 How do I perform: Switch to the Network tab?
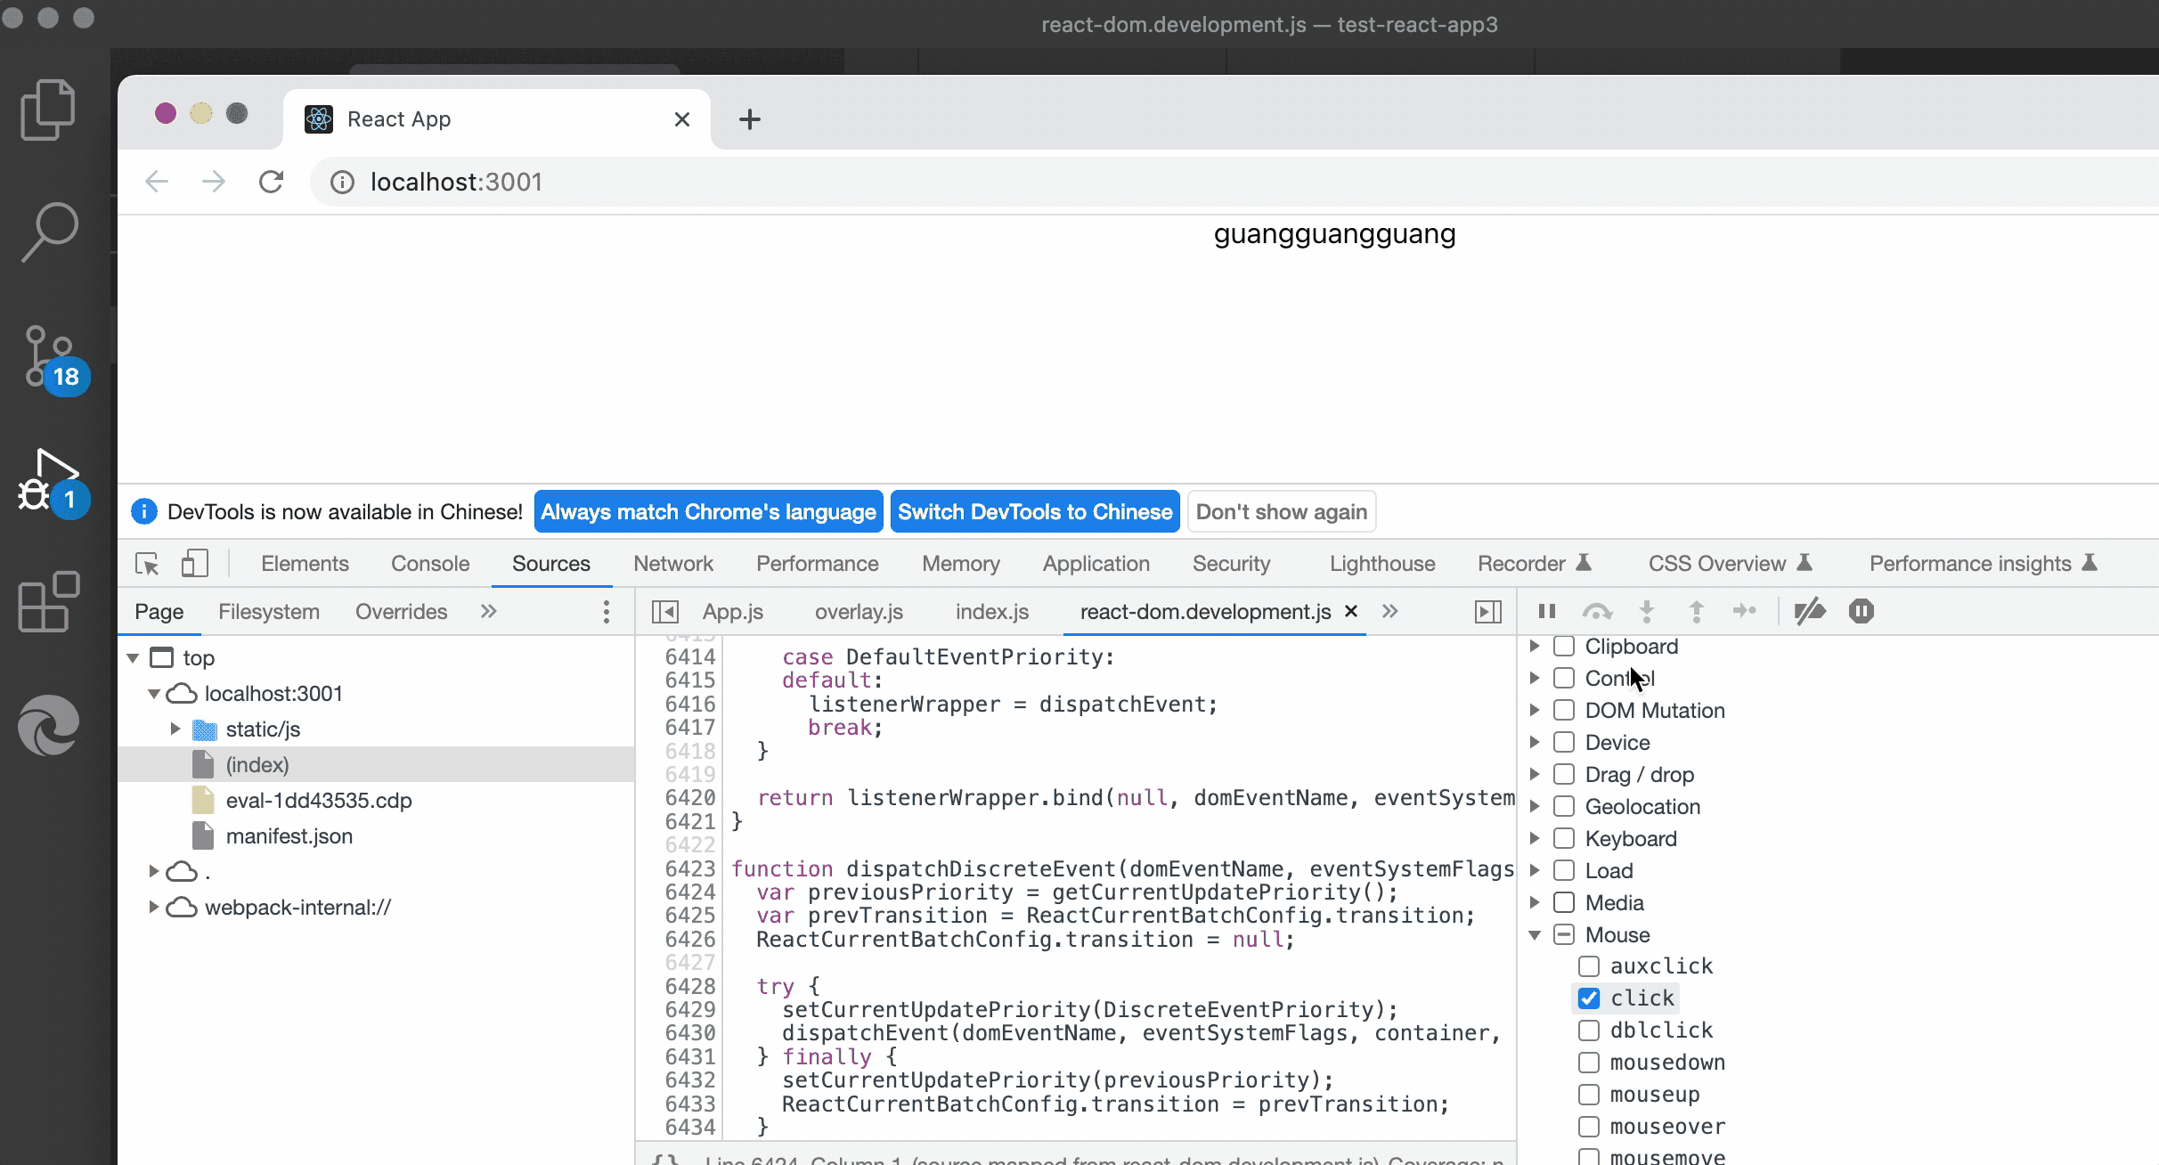pos(673,564)
